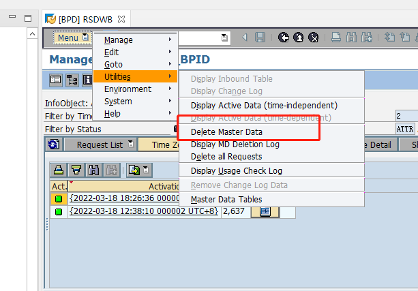This screenshot has width=418, height=291.
Task: Click the Previous Page icon
Action: tap(405, 37)
